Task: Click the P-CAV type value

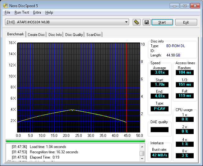Action: [x=159, y=109]
